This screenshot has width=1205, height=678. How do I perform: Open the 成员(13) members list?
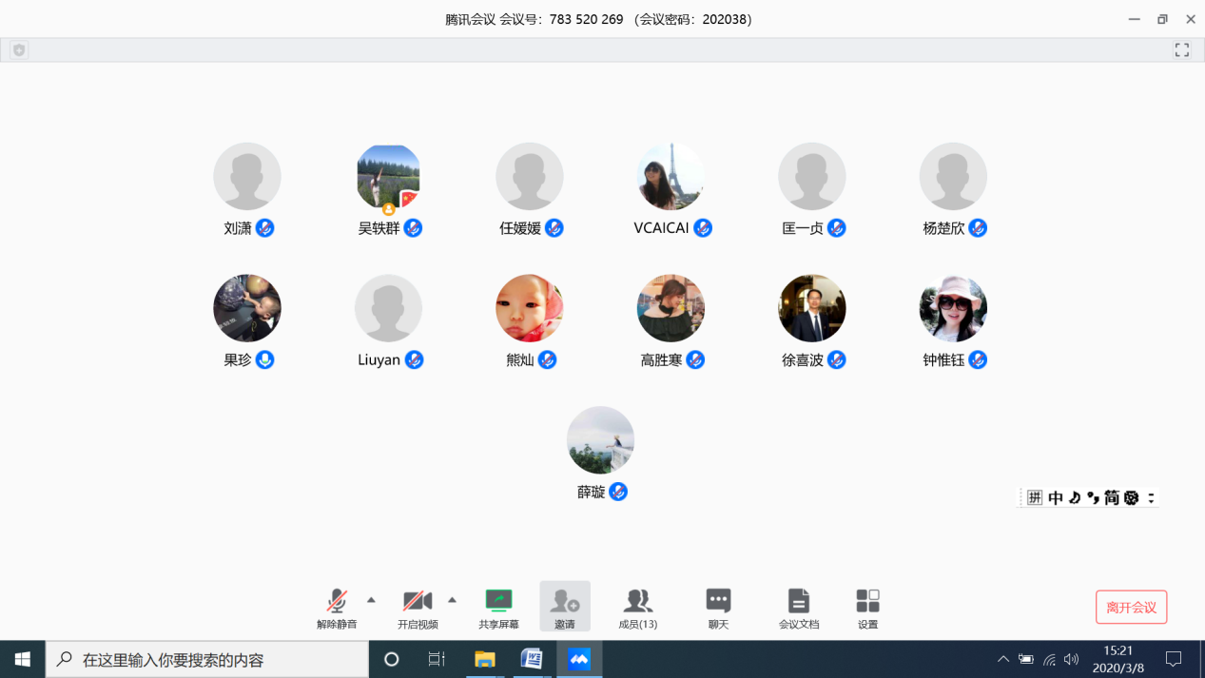click(x=637, y=609)
